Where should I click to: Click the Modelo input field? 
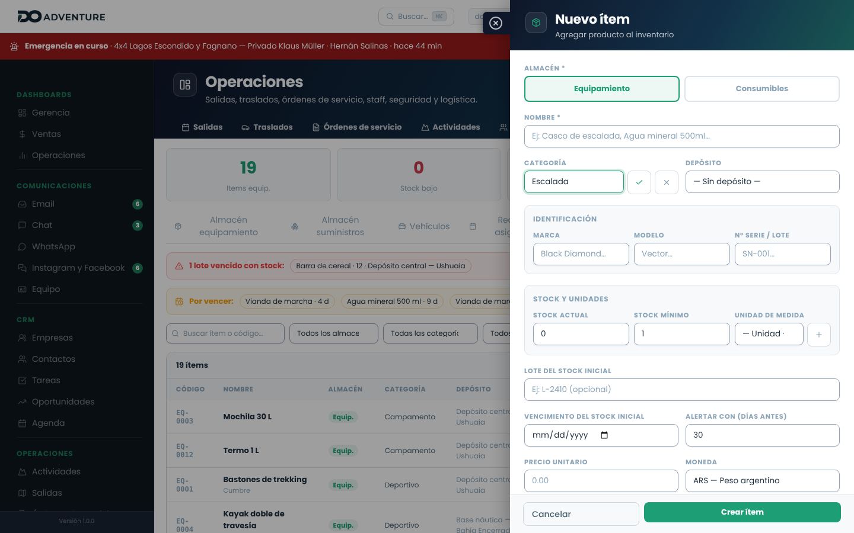click(682, 254)
